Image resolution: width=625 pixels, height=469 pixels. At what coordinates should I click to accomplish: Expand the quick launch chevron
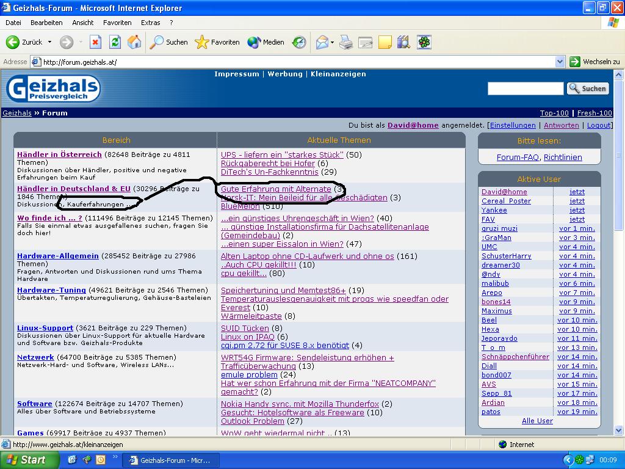(x=115, y=457)
